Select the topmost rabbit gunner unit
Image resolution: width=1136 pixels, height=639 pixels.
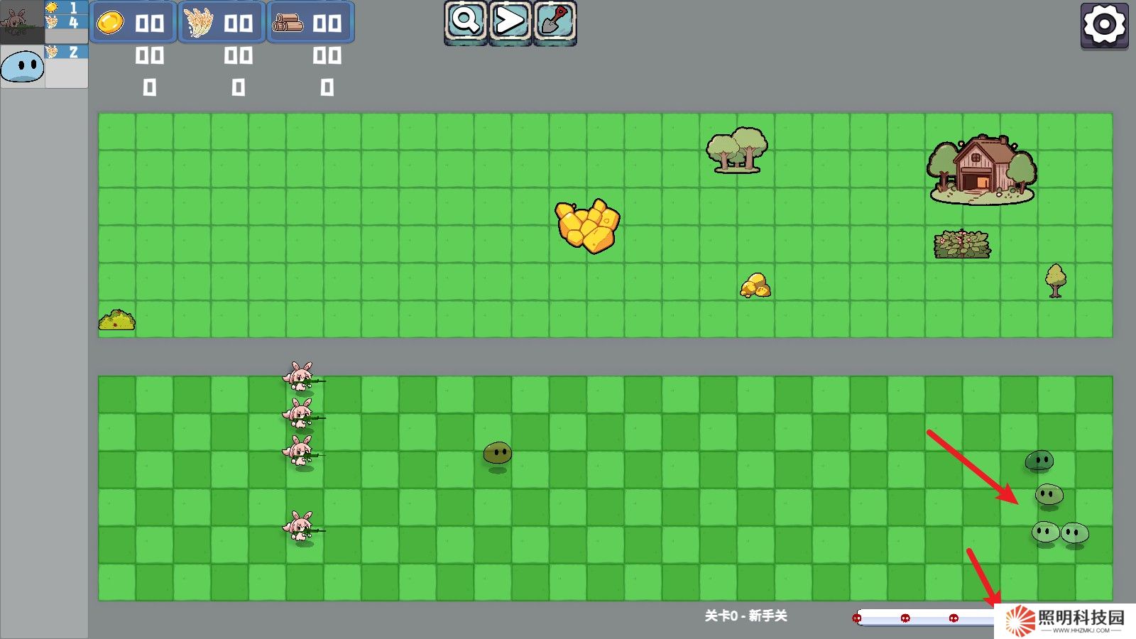click(300, 377)
